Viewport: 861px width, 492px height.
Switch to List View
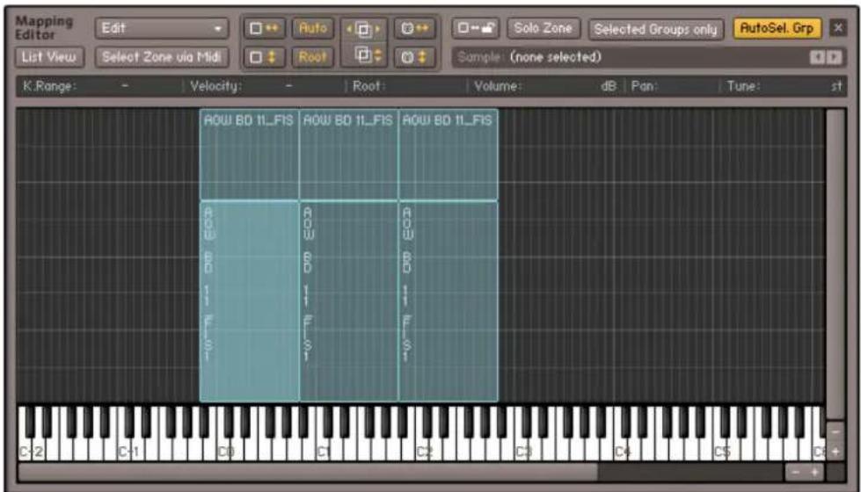coord(49,57)
